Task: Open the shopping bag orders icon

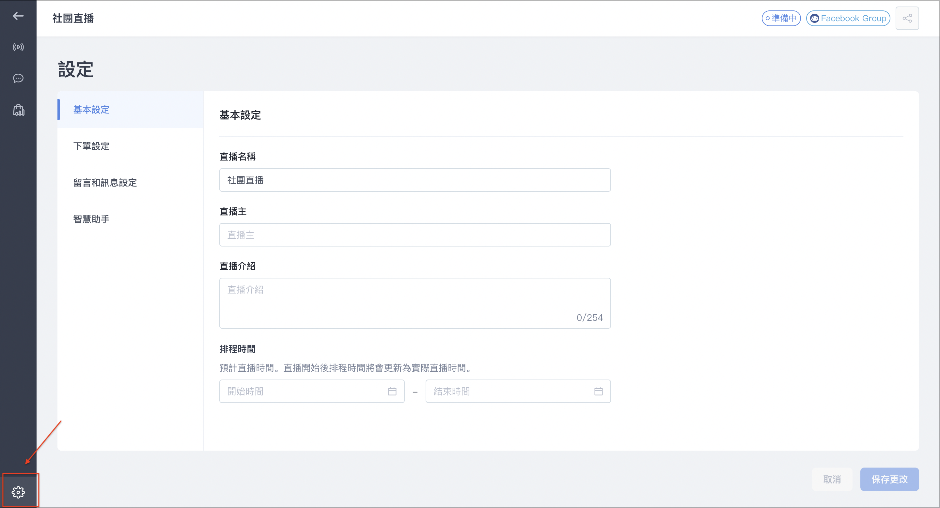Action: click(x=18, y=110)
